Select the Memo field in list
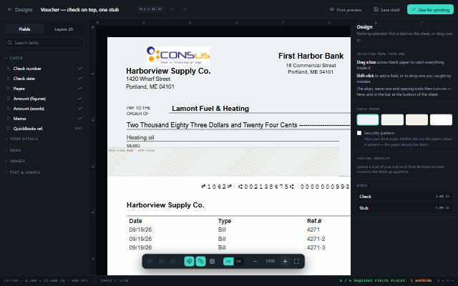 (44, 119)
